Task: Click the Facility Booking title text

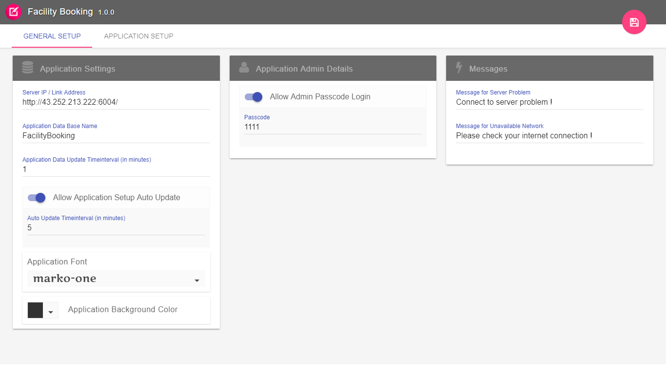Action: tap(60, 12)
